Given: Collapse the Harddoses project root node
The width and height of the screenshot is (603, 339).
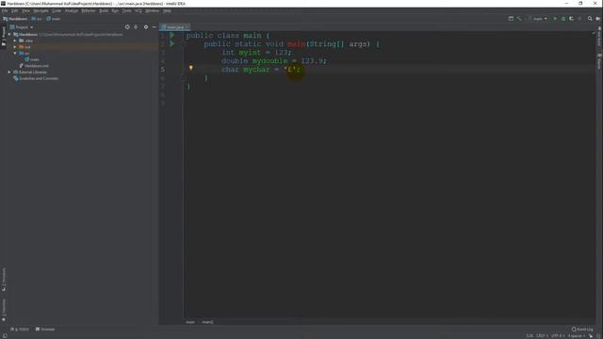Looking at the screenshot, I should [9, 34].
